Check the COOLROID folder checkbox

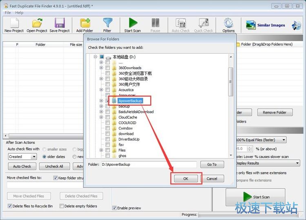click(108, 123)
